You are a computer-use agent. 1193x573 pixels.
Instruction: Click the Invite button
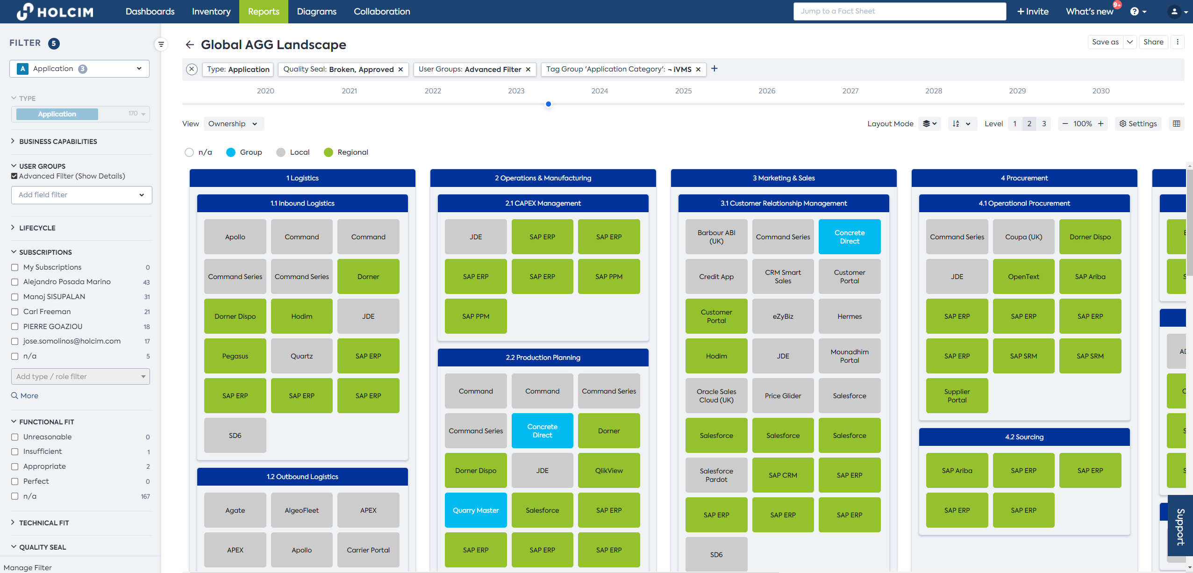1033,12
